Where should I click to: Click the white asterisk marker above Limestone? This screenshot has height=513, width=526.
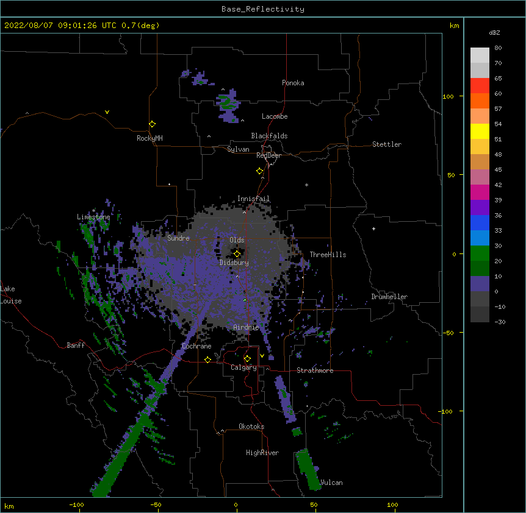pyautogui.click(x=93, y=210)
